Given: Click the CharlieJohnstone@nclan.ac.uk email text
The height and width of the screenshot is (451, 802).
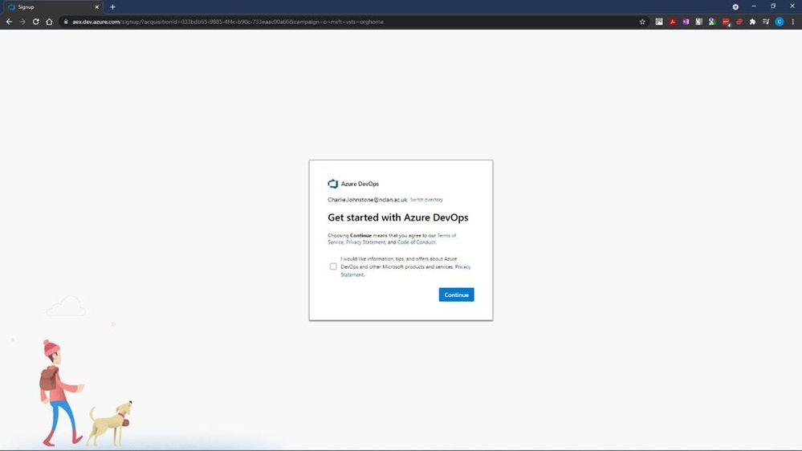Looking at the screenshot, I should tap(367, 200).
